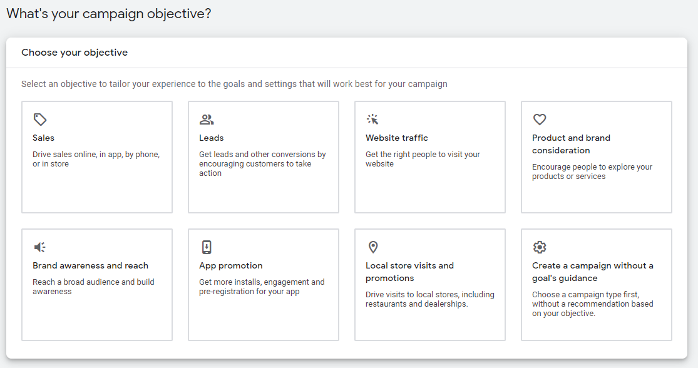Choose the Product and brand consideration objective

coord(596,156)
